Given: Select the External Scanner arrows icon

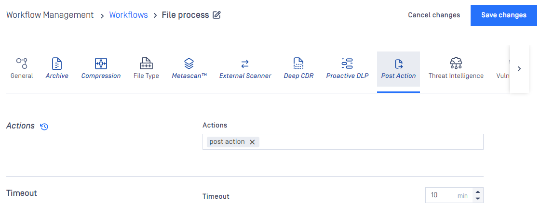Looking at the screenshot, I should pos(245,64).
